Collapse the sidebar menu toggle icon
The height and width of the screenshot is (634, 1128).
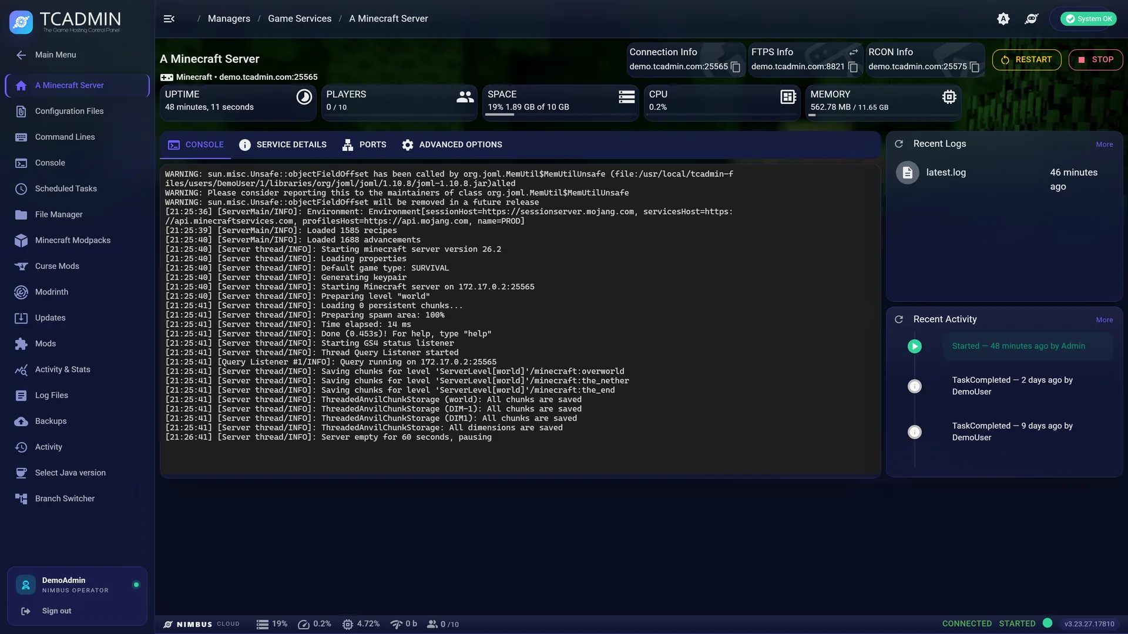[169, 19]
